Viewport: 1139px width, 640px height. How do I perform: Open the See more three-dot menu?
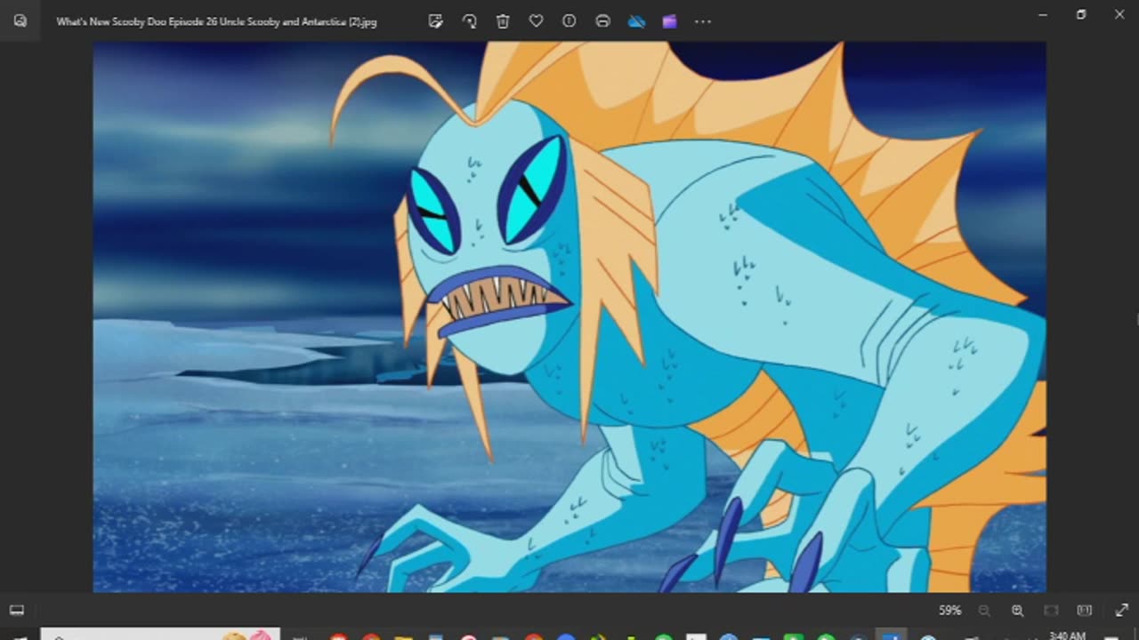pyautogui.click(x=703, y=21)
